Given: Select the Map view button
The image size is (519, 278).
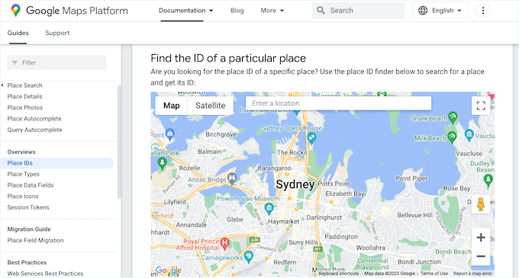Looking at the screenshot, I should [x=172, y=106].
